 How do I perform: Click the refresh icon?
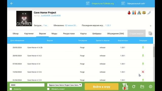point(134,86)
